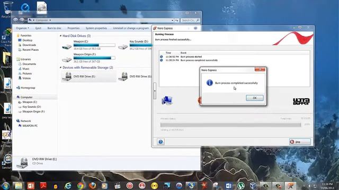Open VirtualBox from the taskbar
The image size is (339, 190).
pyautogui.click(x=253, y=185)
